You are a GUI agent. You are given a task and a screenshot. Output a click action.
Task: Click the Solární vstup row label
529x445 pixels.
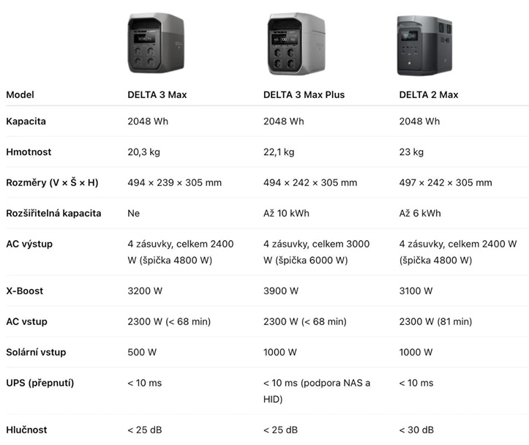[36, 353]
